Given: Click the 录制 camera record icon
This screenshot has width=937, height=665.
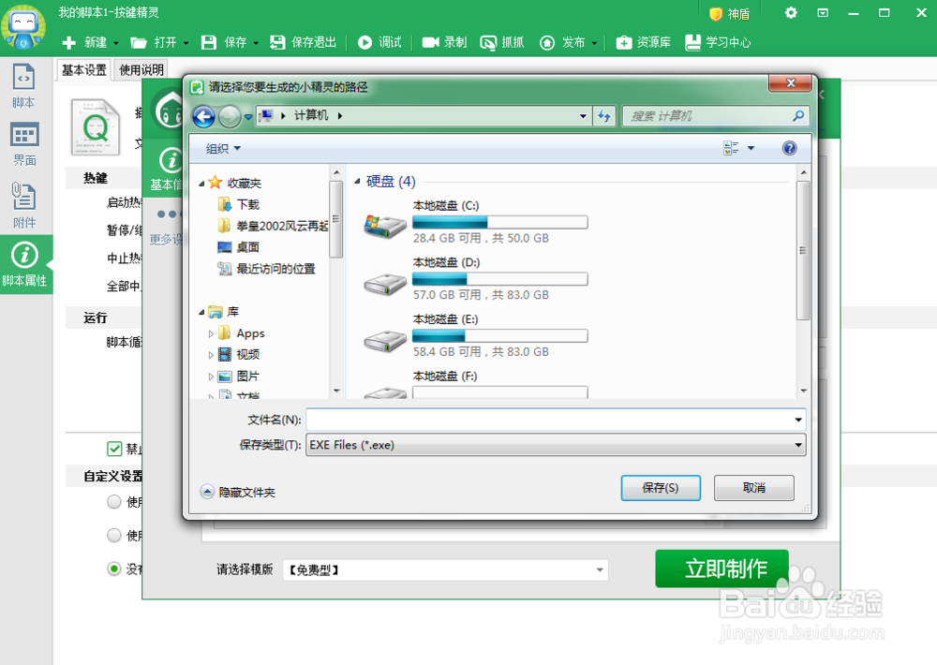Looking at the screenshot, I should (430, 42).
